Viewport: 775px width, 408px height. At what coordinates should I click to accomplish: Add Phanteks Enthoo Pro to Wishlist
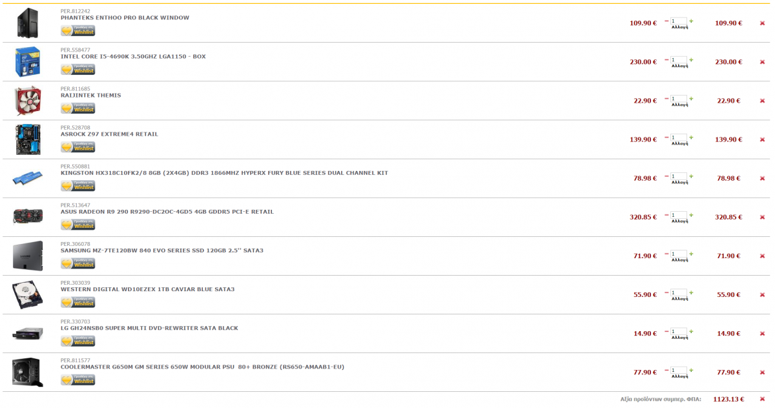click(77, 30)
